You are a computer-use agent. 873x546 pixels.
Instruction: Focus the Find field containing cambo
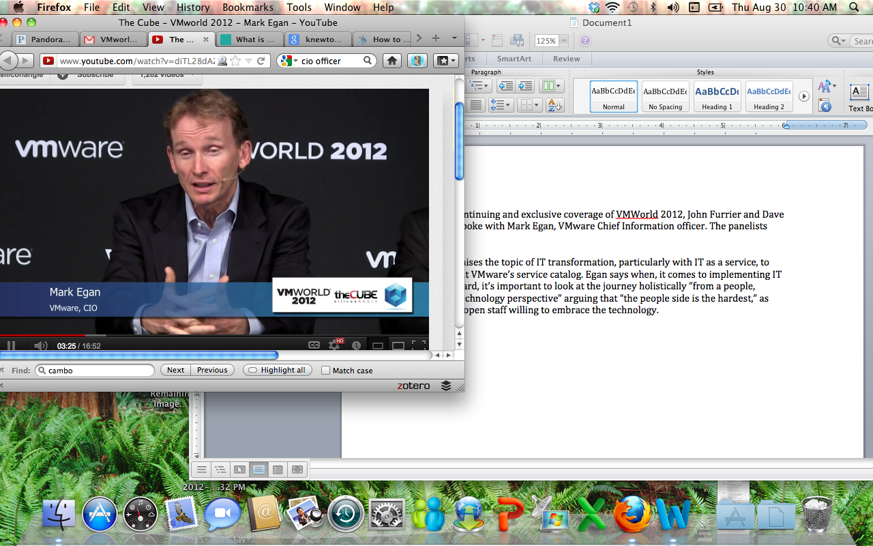click(95, 370)
